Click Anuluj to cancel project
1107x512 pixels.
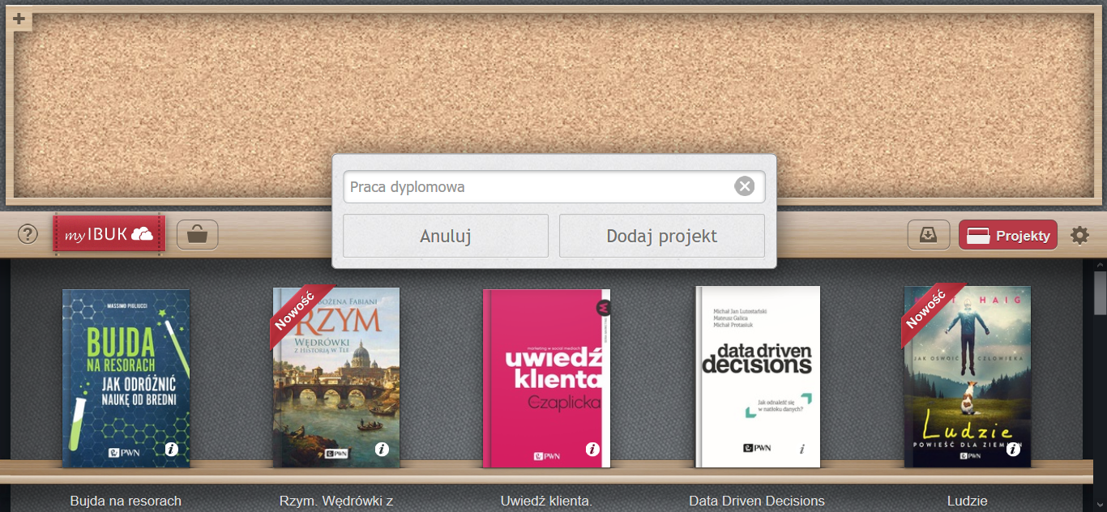click(446, 237)
